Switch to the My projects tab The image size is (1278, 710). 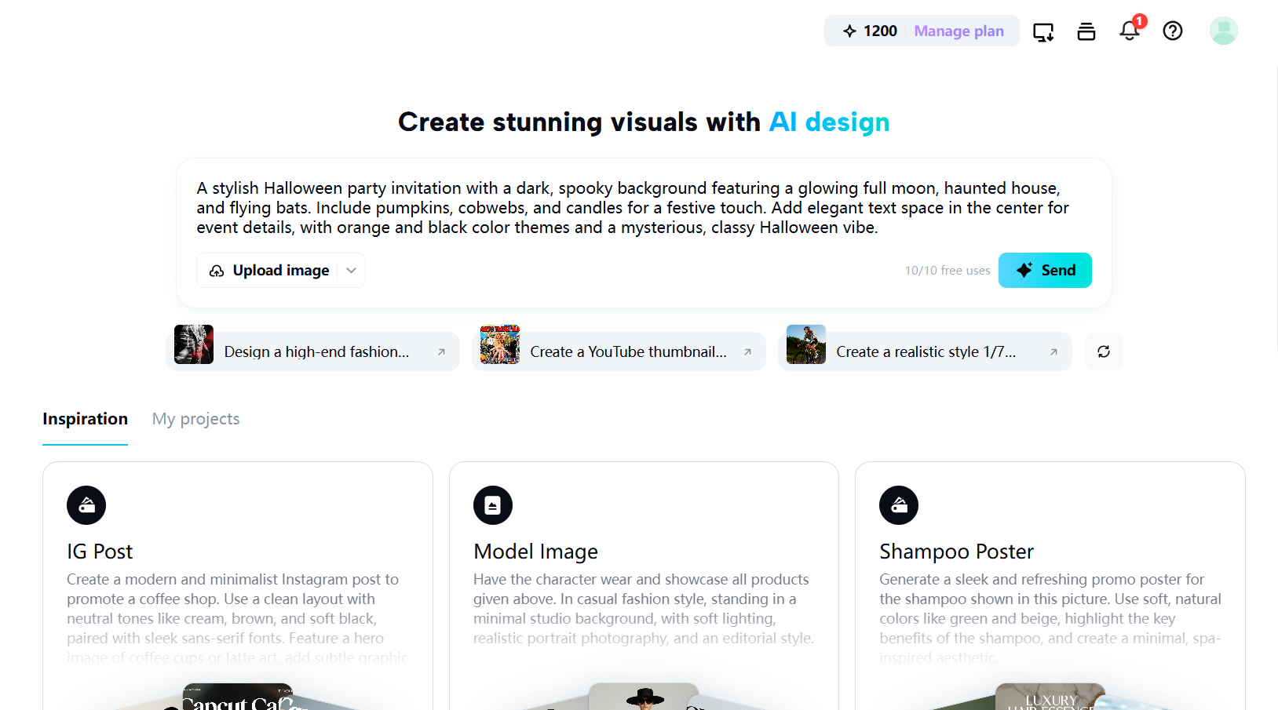(x=195, y=419)
